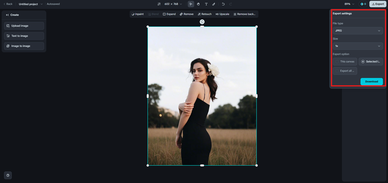Apply HD Upscale
Viewport: 388px width, 183px height.
point(222,14)
